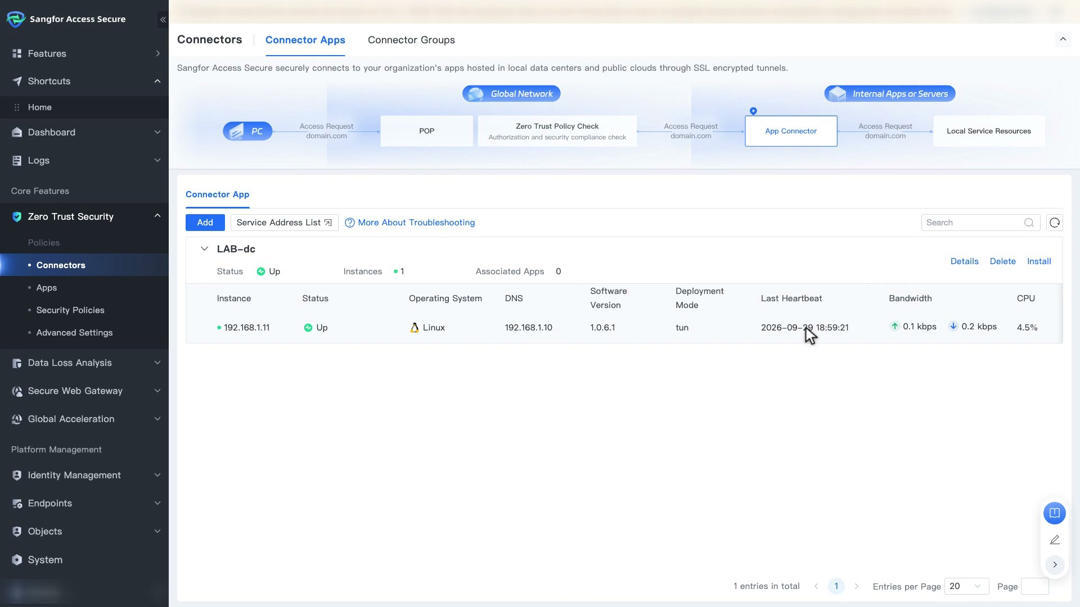Go to the previous page arrow
1080x607 pixels.
tap(816, 586)
